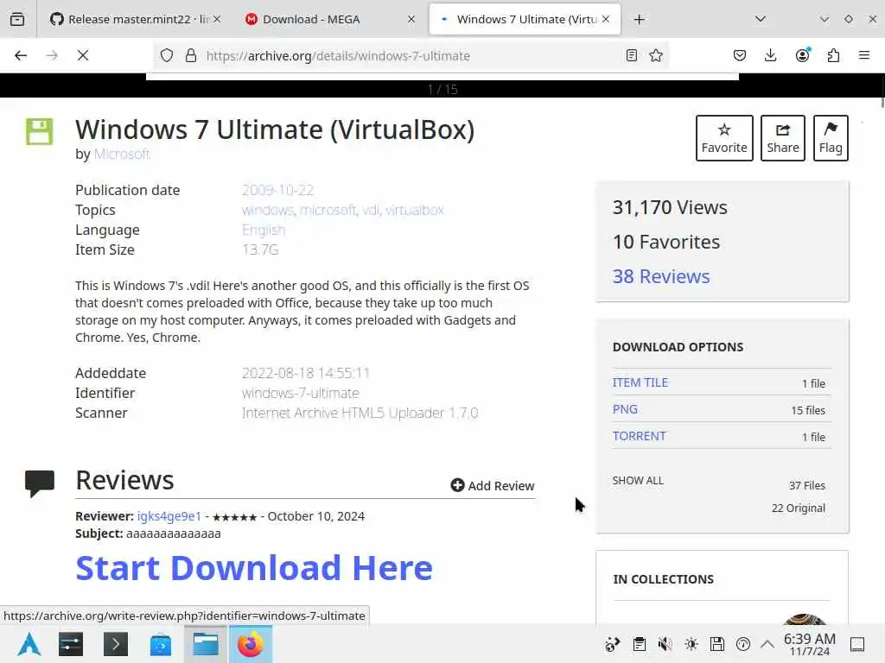Open the Firefox downloads panel
Viewport: 885px width, 663px height.
(770, 55)
